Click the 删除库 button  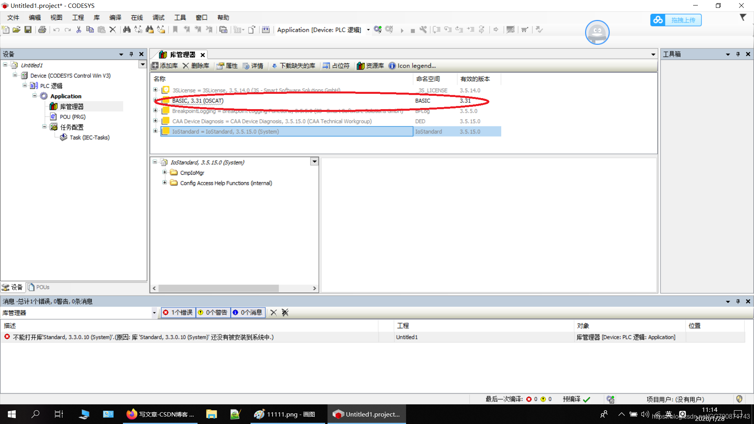196,66
